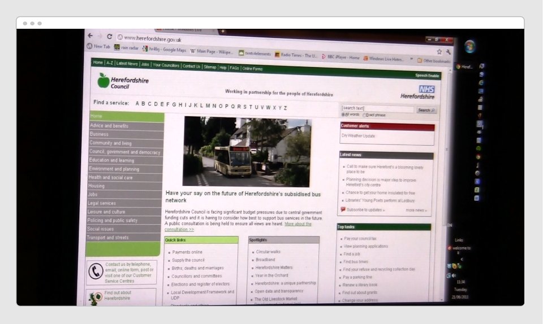Screen dimensions: 543x324
Task: Open Contact Us in top navigation
Action: coord(191,66)
